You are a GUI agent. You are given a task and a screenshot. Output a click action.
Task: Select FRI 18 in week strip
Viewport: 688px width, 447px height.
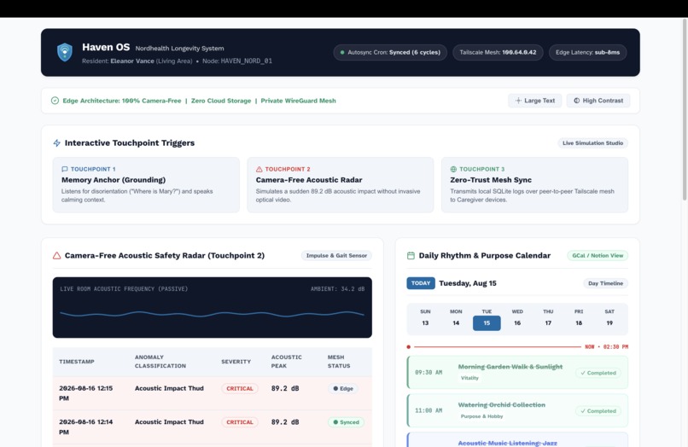click(x=579, y=317)
